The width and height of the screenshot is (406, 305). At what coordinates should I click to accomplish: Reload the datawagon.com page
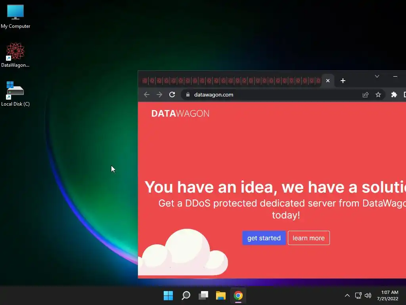click(172, 95)
